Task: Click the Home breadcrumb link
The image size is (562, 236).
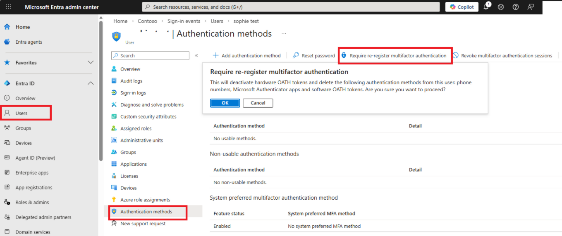Action: [x=120, y=21]
